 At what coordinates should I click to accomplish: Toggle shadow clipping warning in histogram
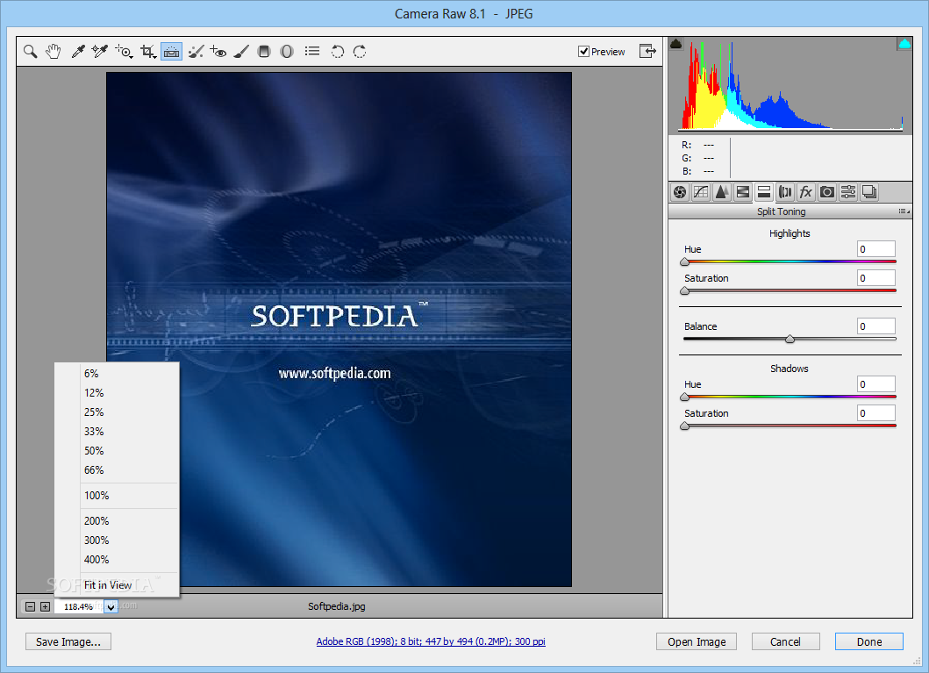676,44
